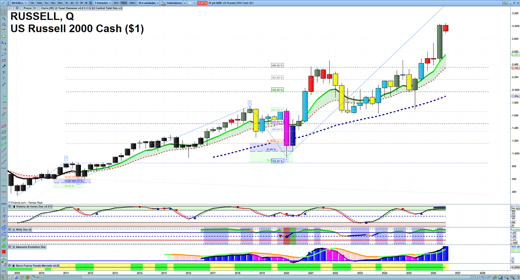
Task: Select the text bubble comment tool
Action: (4, 78)
